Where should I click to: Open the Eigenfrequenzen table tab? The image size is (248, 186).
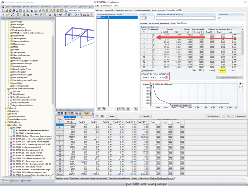tap(62, 178)
